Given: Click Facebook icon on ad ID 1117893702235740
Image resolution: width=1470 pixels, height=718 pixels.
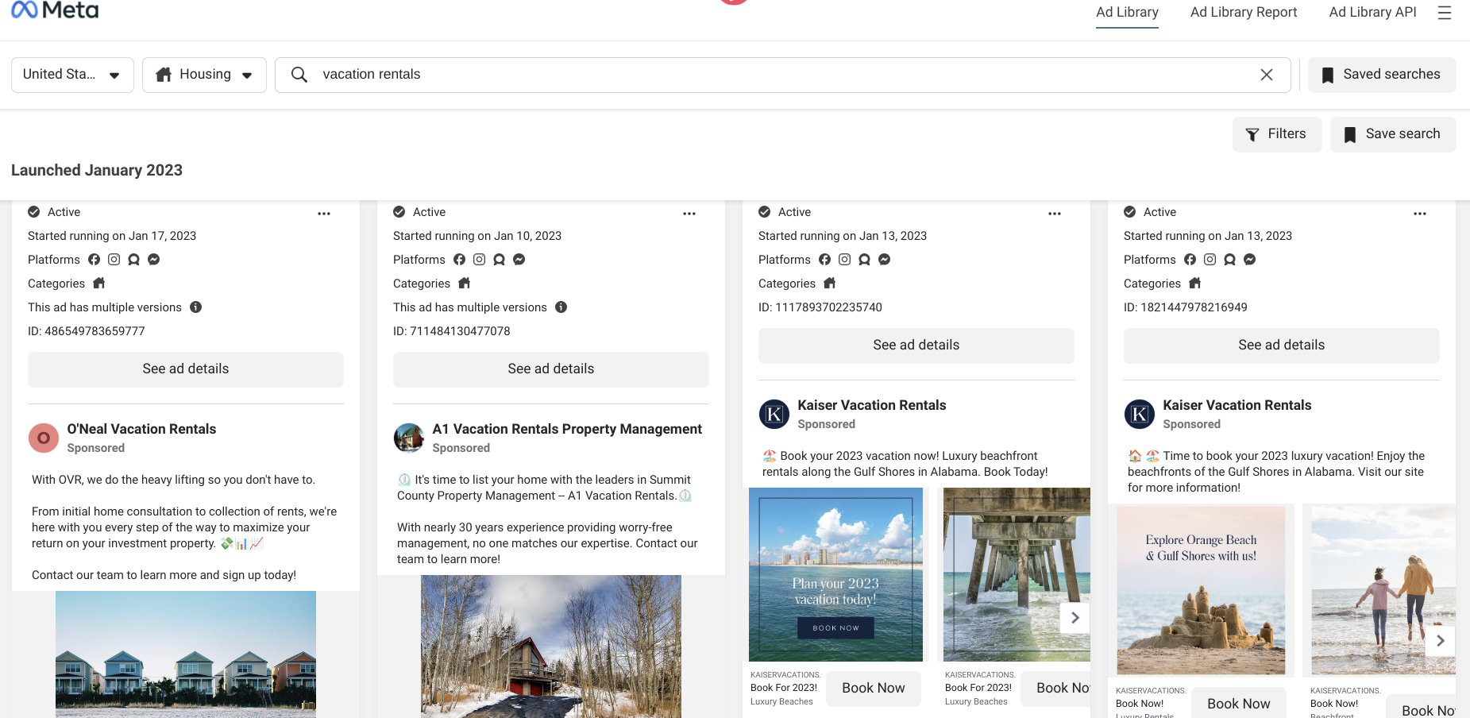Looking at the screenshot, I should [x=825, y=260].
